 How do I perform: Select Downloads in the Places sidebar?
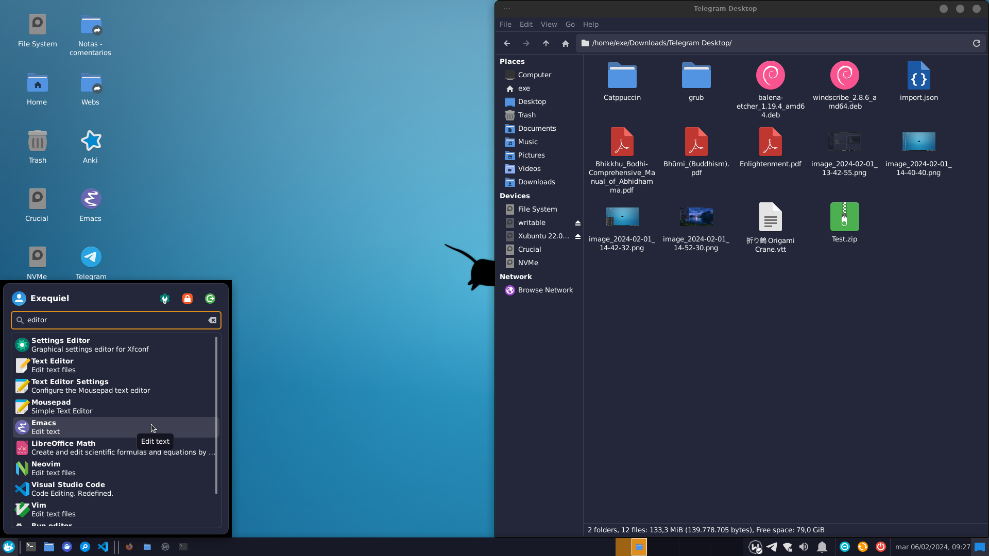pyautogui.click(x=536, y=182)
